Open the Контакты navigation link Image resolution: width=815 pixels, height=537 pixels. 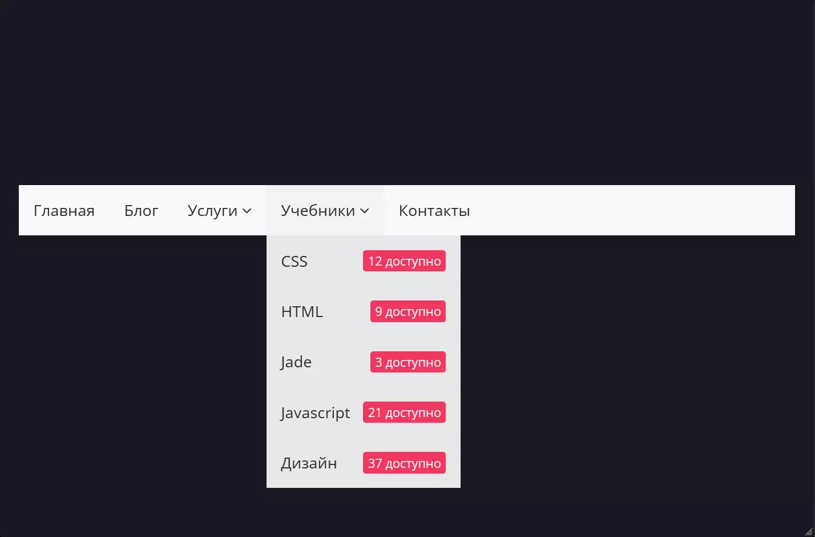[x=434, y=210]
